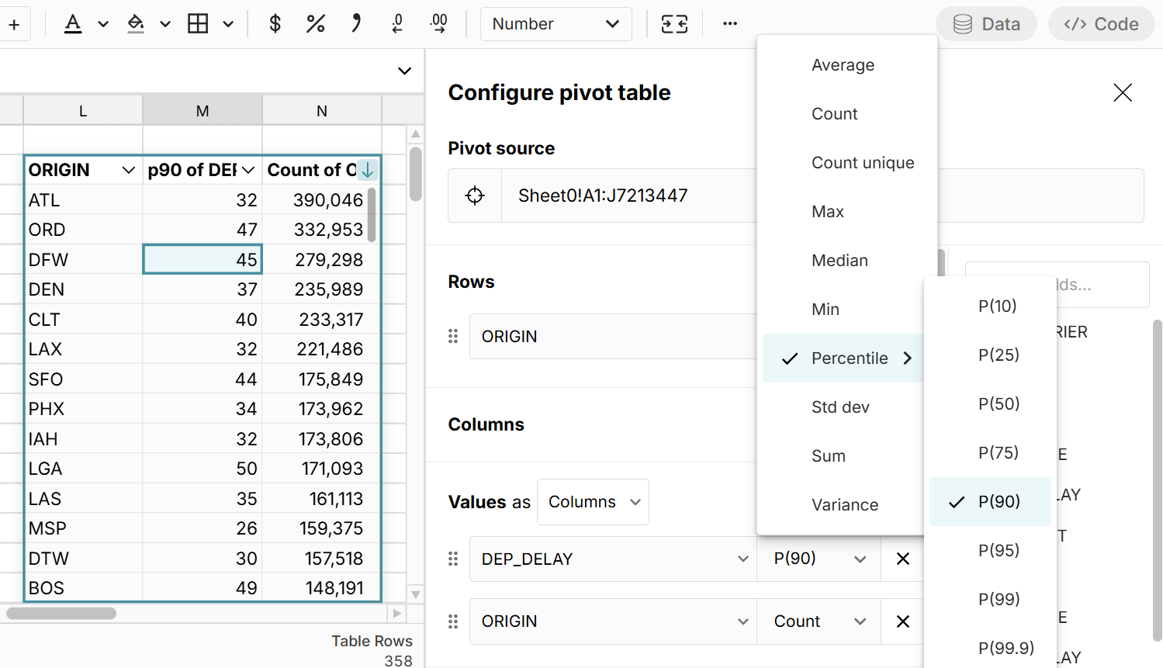Select Median aggregation from the menu
This screenshot has height=668, width=1163.
(x=839, y=261)
